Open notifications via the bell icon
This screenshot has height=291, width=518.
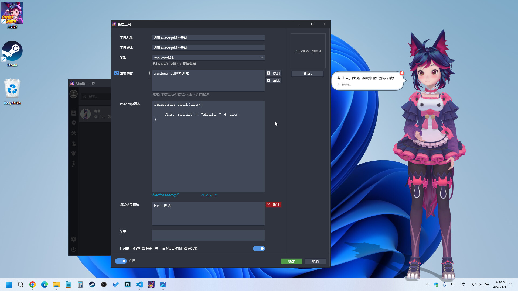pos(73,153)
